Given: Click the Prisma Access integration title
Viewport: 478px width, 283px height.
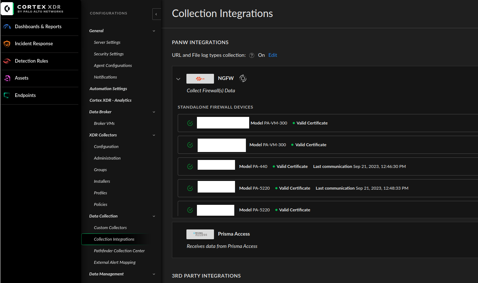Looking at the screenshot, I should click(x=234, y=234).
